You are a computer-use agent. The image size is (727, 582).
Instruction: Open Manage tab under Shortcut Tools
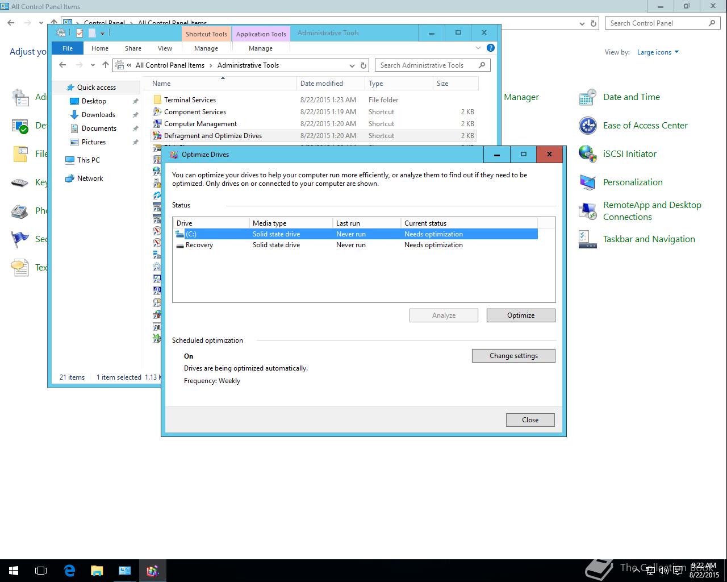pos(206,48)
